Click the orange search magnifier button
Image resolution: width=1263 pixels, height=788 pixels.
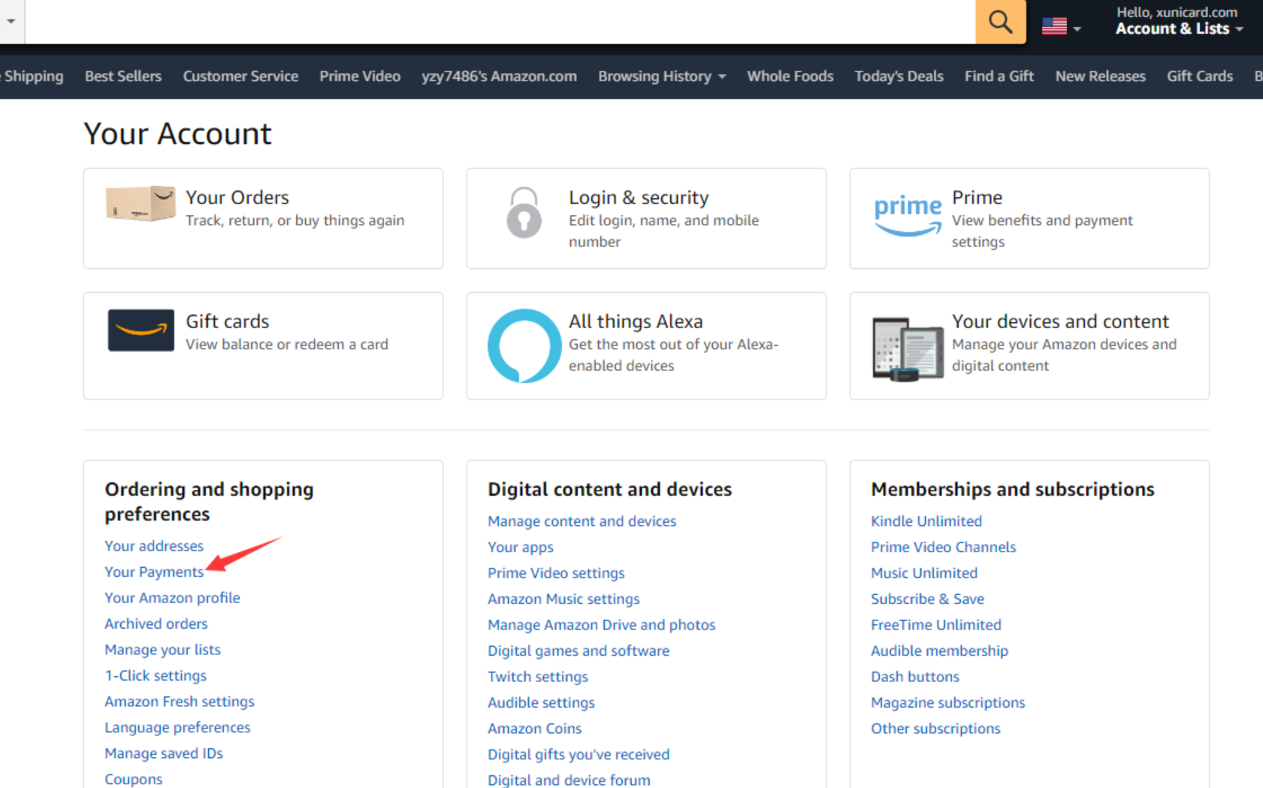(1000, 22)
